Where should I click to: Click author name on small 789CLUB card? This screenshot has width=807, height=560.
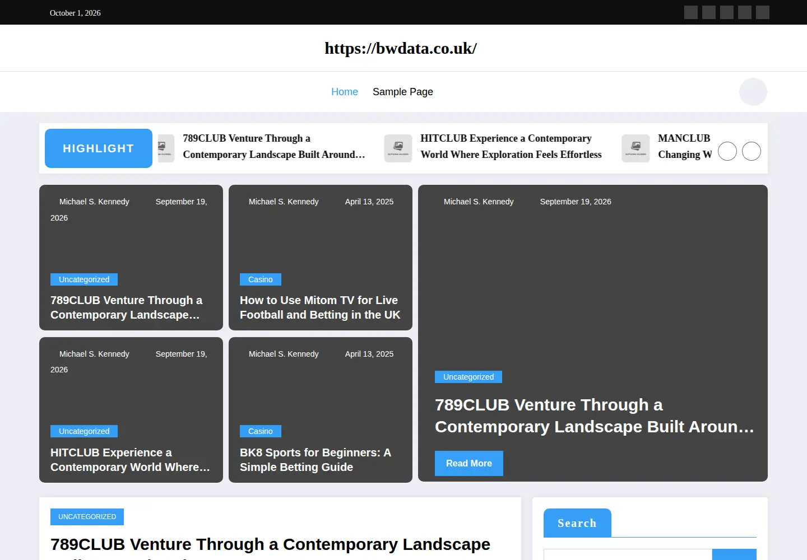click(94, 202)
